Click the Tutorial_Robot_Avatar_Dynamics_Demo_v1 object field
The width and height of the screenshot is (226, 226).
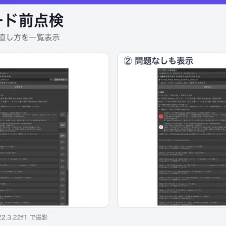192,79
